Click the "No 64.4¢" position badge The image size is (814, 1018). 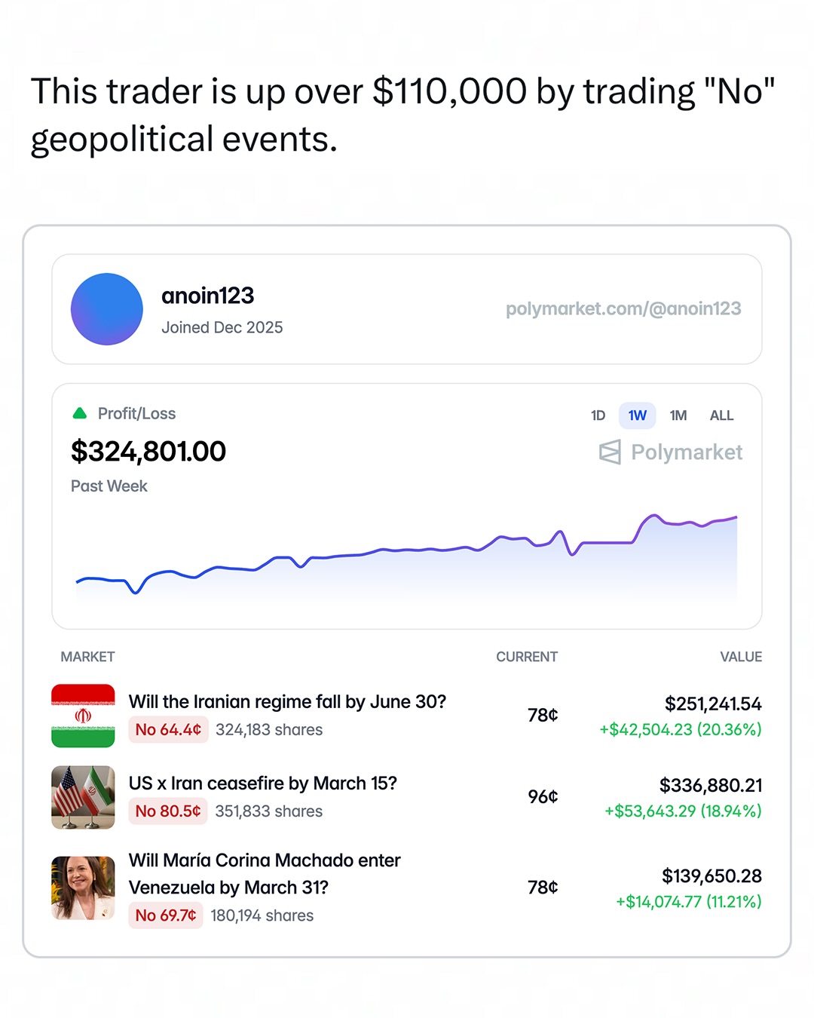[168, 730]
